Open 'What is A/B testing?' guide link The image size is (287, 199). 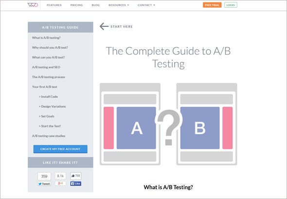(46, 38)
